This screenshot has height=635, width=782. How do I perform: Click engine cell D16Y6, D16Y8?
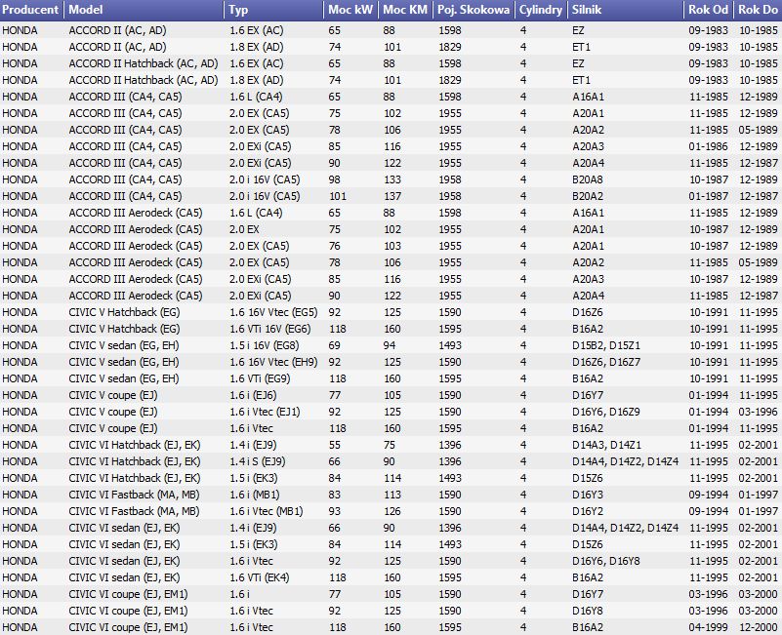coord(606,561)
